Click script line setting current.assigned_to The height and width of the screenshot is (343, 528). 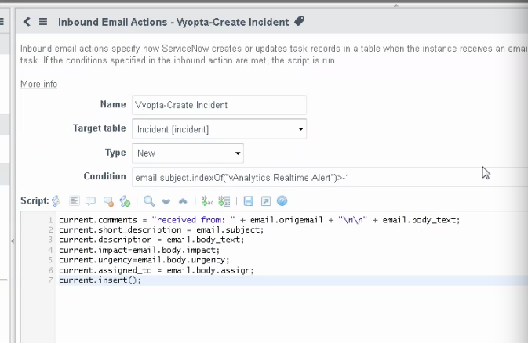pos(157,270)
